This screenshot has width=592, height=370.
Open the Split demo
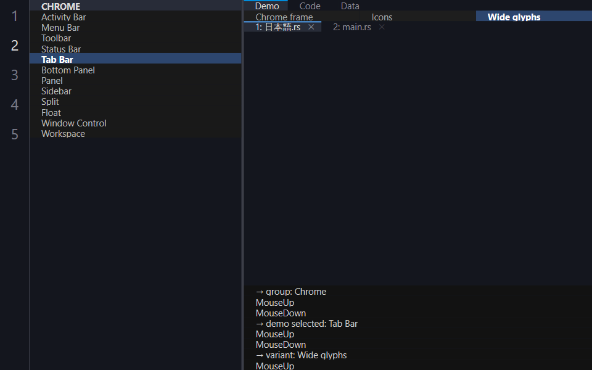(135, 102)
